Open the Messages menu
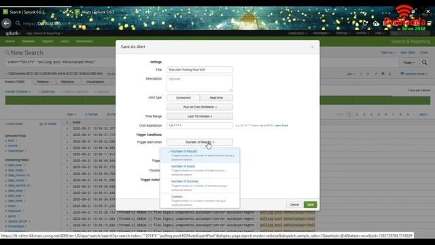This screenshot has height=245, width=435. 321,33
